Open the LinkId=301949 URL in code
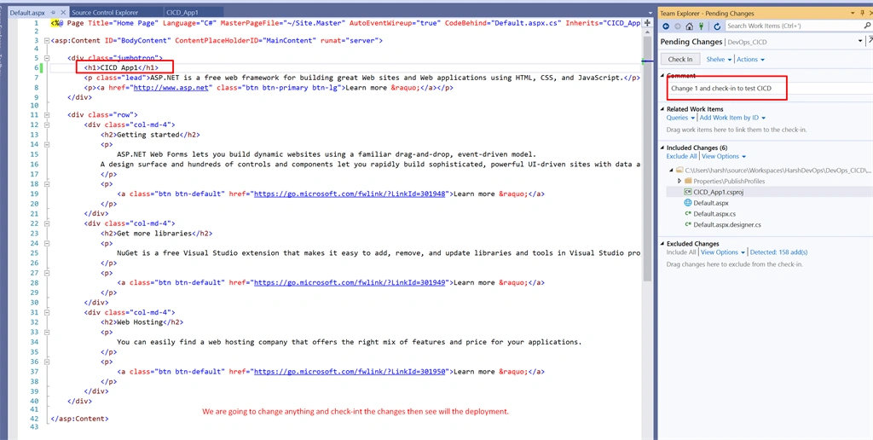The width and height of the screenshot is (873, 440). (x=350, y=282)
